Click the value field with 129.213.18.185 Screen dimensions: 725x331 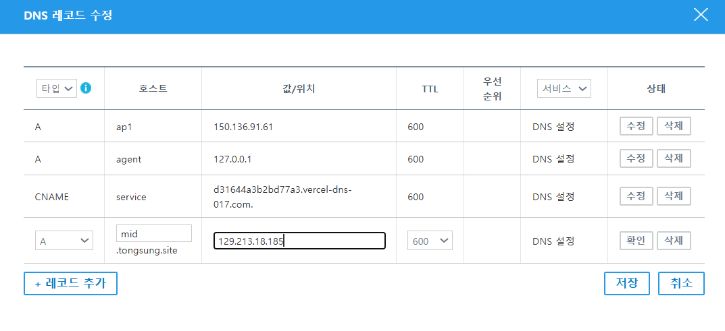coord(299,241)
